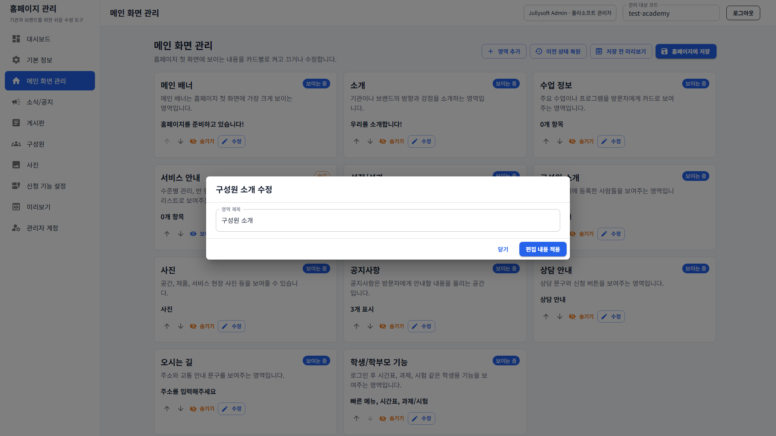
Task: Hide the 학생/학부모 기능 section
Action: tap(392, 418)
